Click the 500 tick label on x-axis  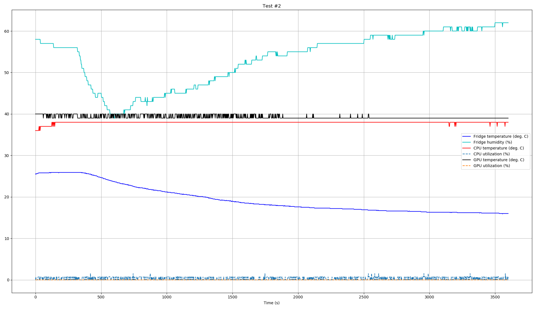101,297
